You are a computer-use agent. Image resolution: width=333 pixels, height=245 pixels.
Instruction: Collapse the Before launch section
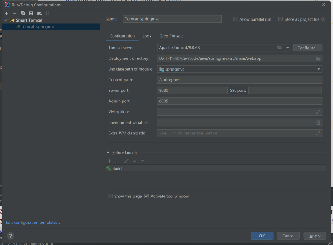point(108,153)
